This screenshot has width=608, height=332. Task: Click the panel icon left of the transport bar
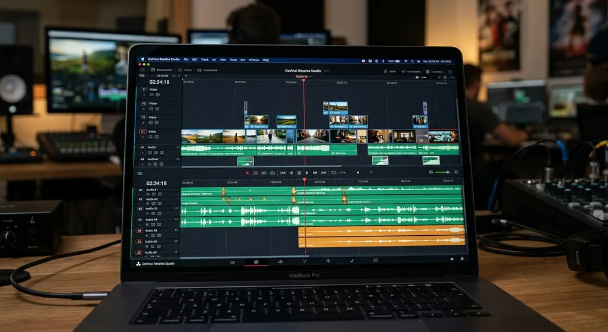140,174
